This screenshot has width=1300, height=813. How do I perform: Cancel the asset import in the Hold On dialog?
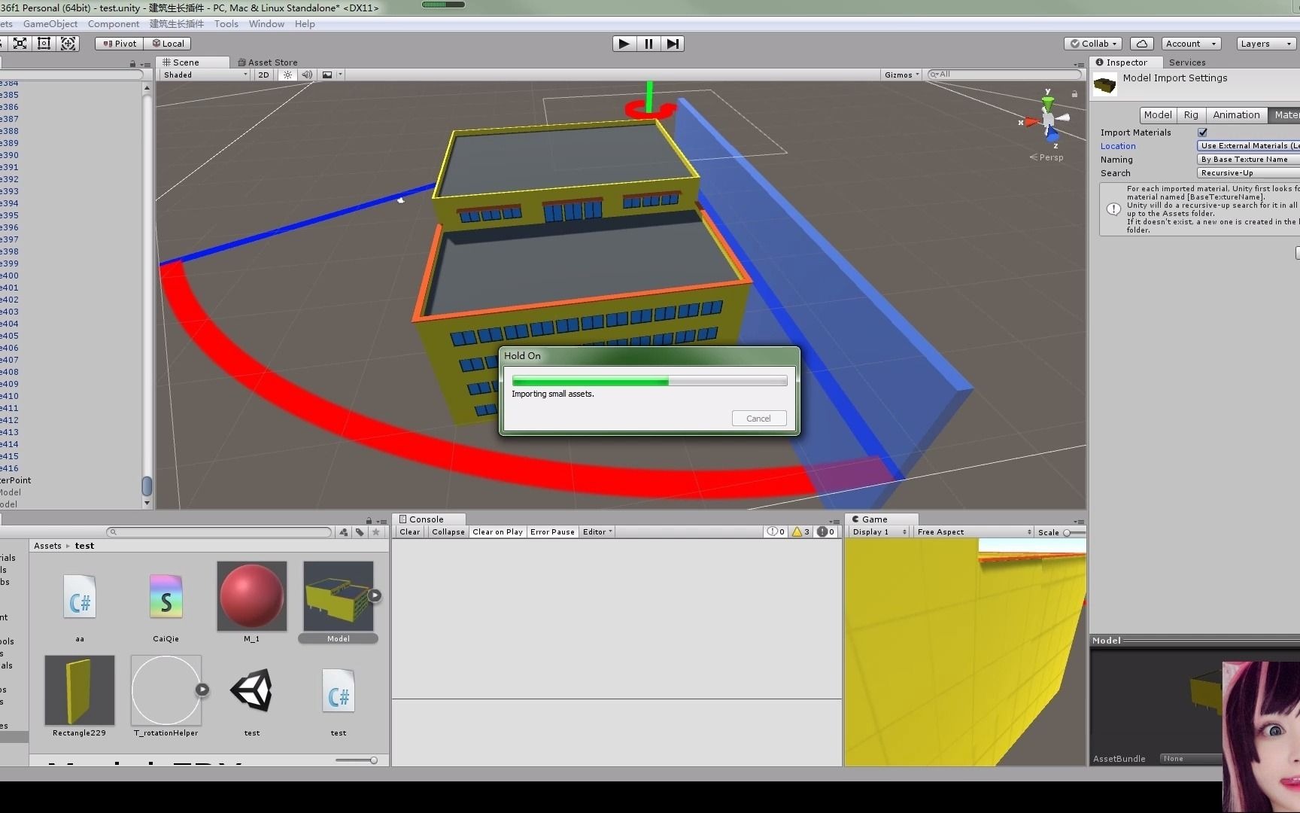point(758,418)
